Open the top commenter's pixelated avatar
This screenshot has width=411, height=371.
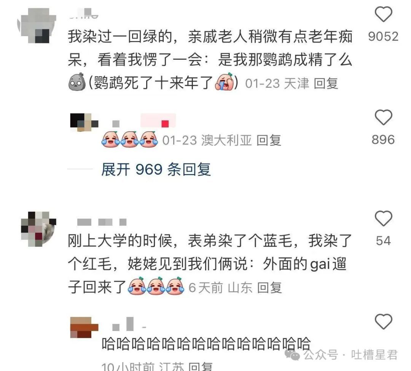(x=37, y=25)
